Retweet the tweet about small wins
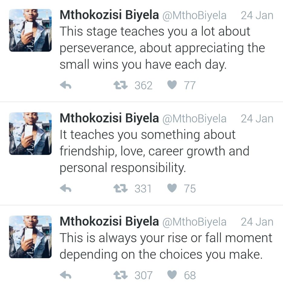Viewport: 283px width, 291px height. [x=120, y=85]
